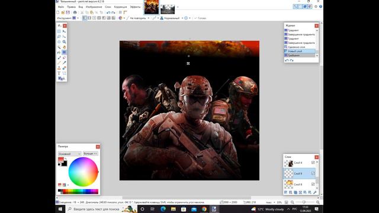Open the Вид menu
This screenshot has width=379, height=213.
tap(81, 7)
